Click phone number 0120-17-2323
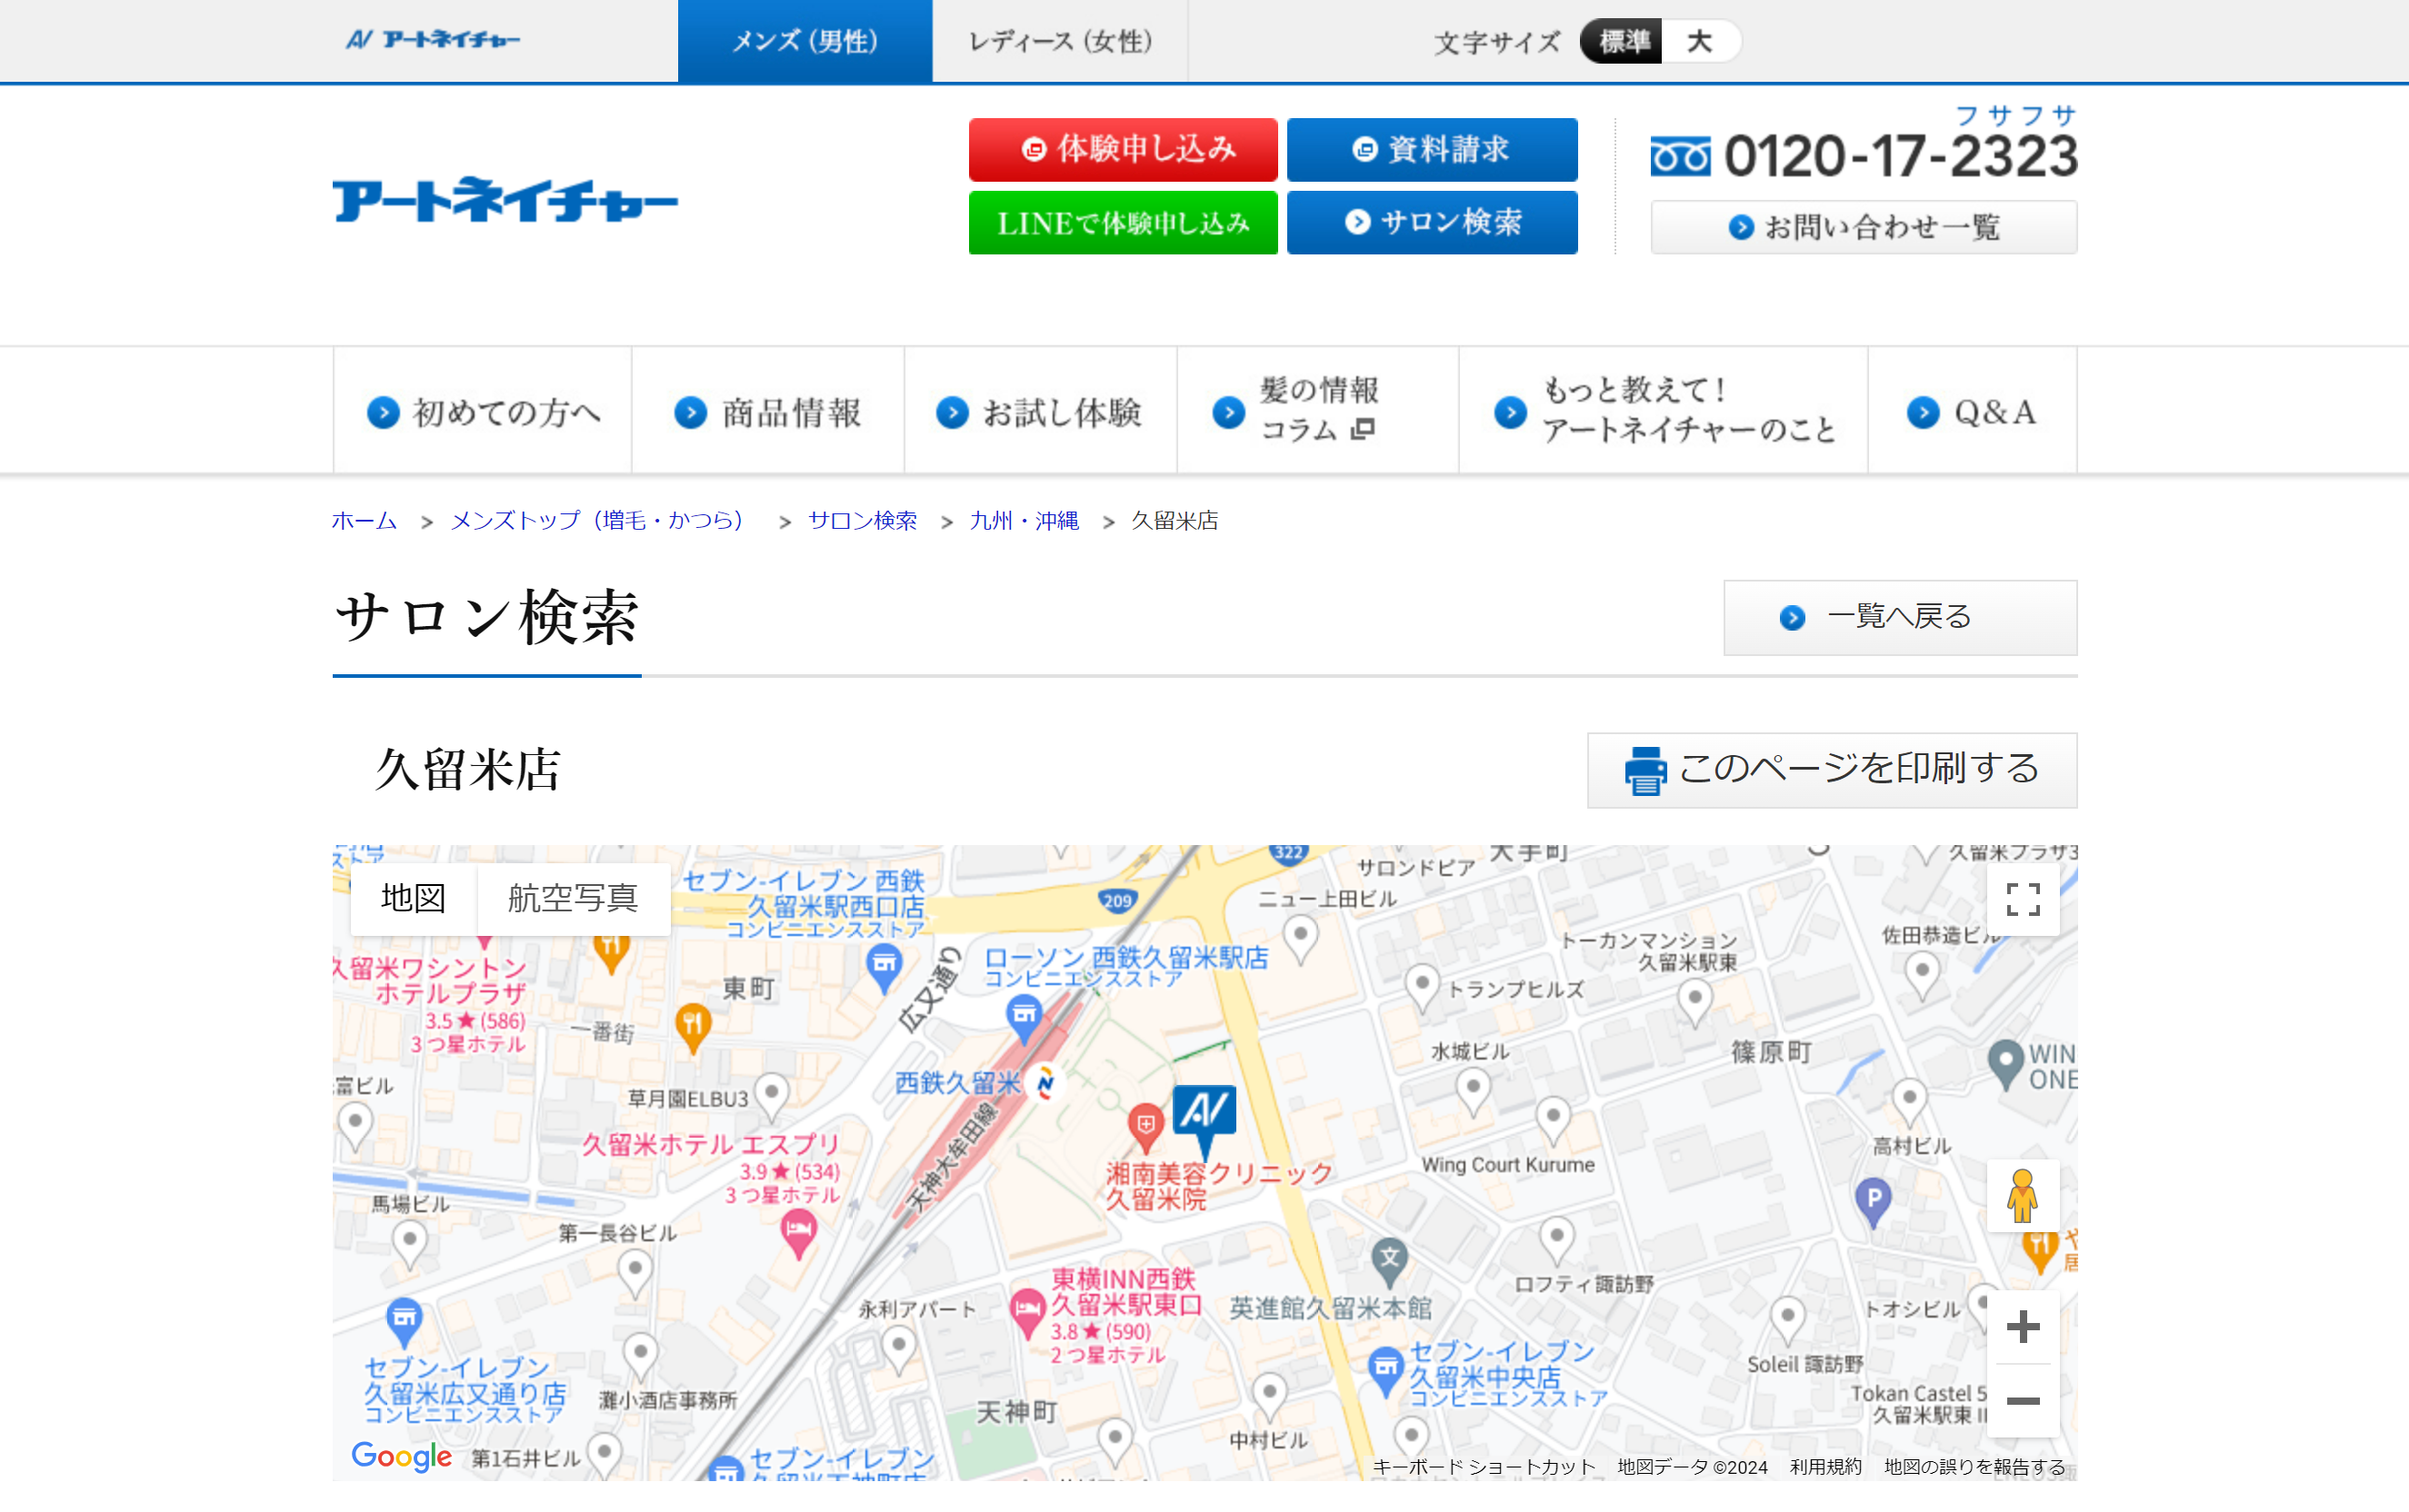The image size is (2409, 1512). [x=1901, y=156]
